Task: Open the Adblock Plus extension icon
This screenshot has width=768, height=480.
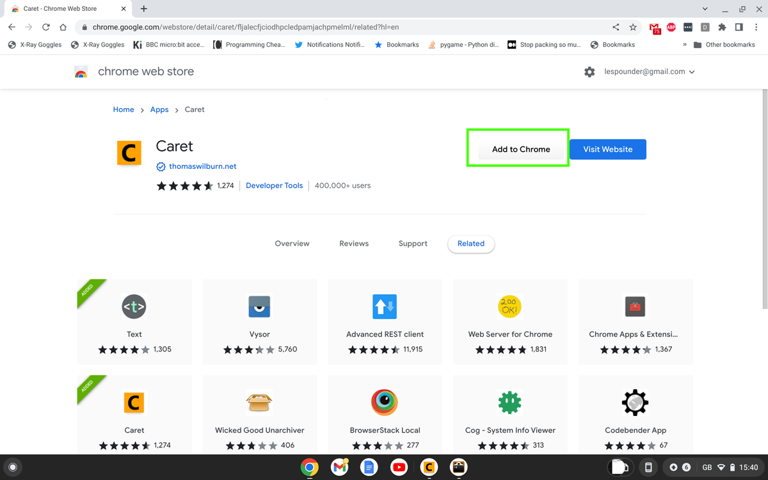Action: [671, 27]
